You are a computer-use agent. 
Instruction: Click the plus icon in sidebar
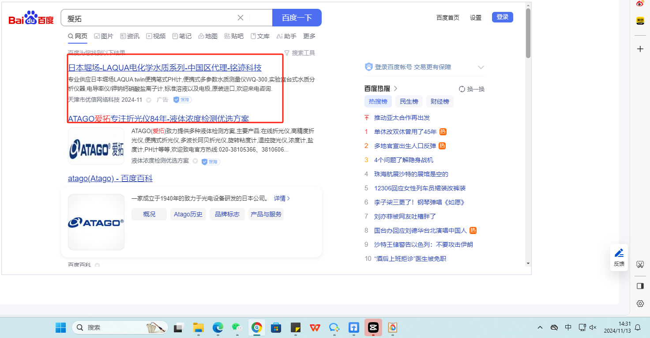click(640, 49)
